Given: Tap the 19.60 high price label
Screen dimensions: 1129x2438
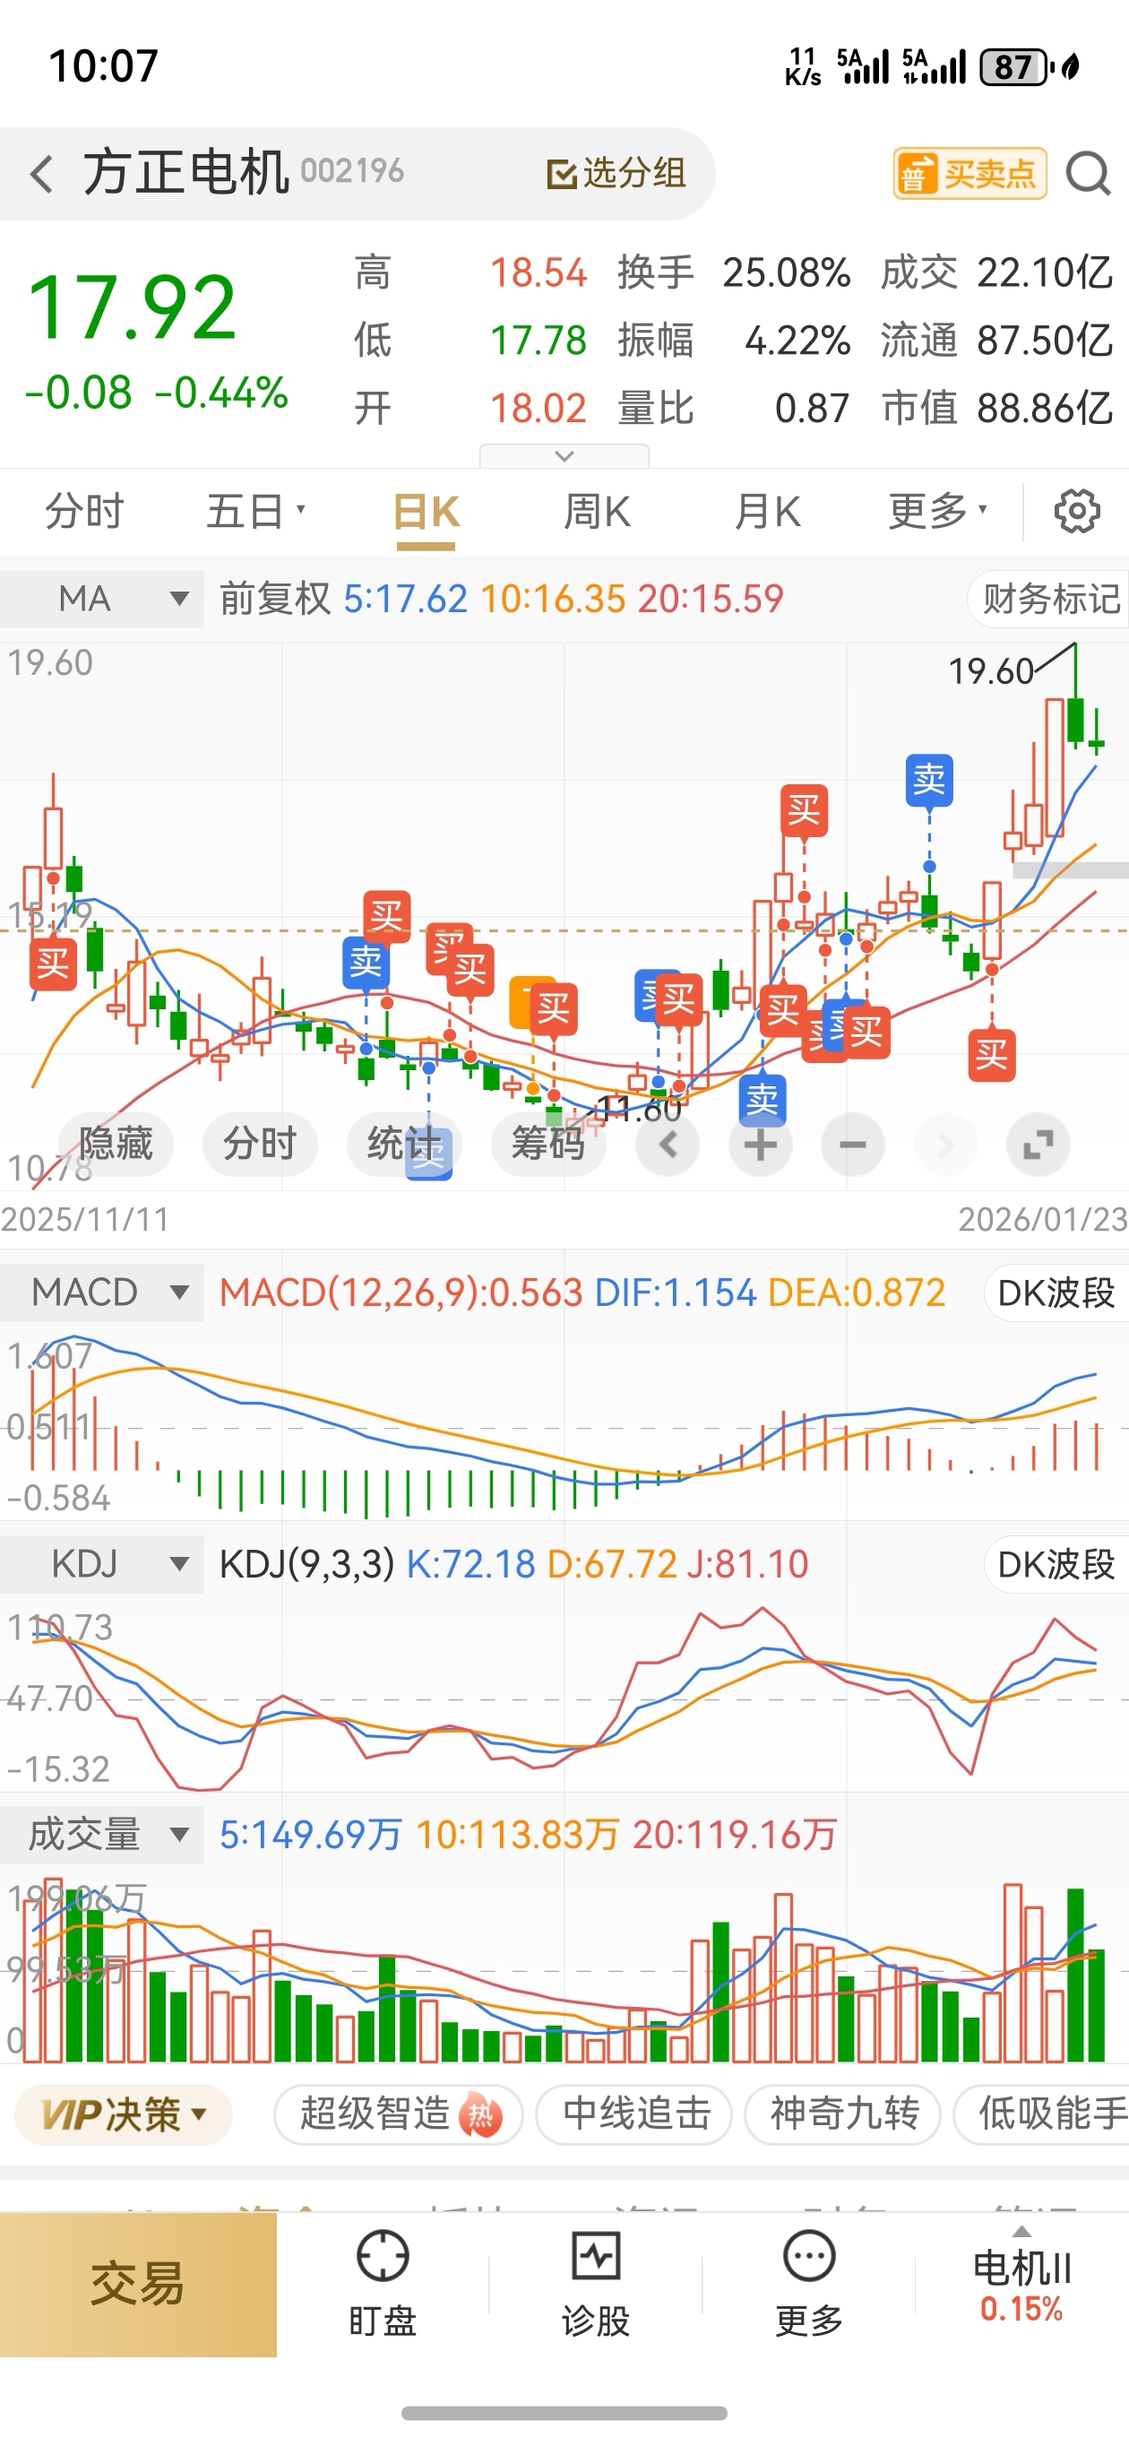Looking at the screenshot, I should pos(991,671).
